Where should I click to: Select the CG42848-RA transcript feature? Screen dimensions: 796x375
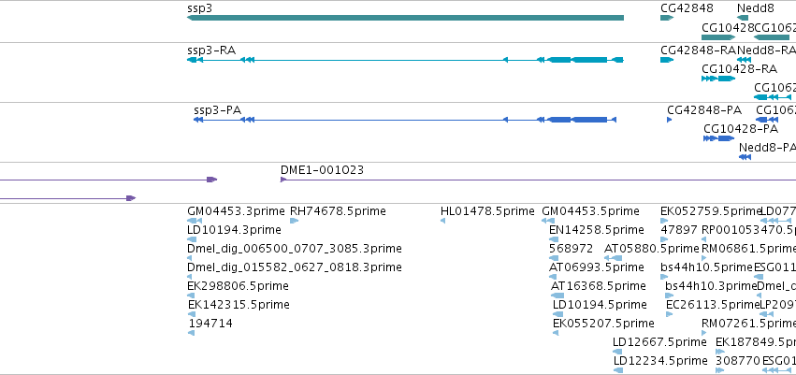pyautogui.click(x=667, y=60)
